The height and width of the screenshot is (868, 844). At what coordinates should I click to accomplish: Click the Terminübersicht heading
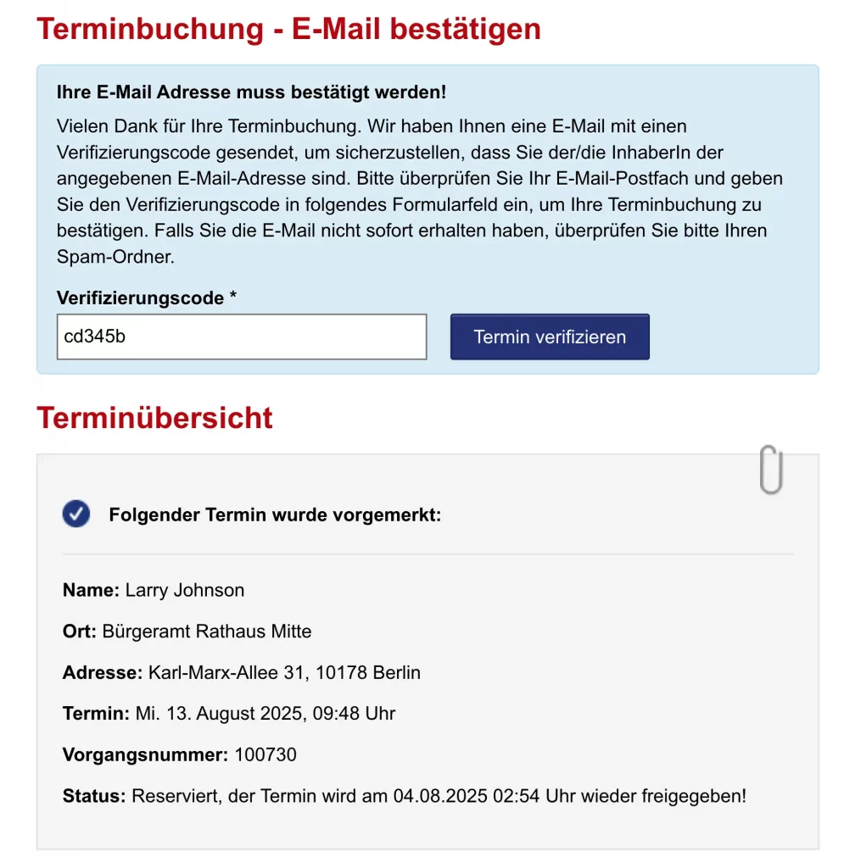click(154, 417)
